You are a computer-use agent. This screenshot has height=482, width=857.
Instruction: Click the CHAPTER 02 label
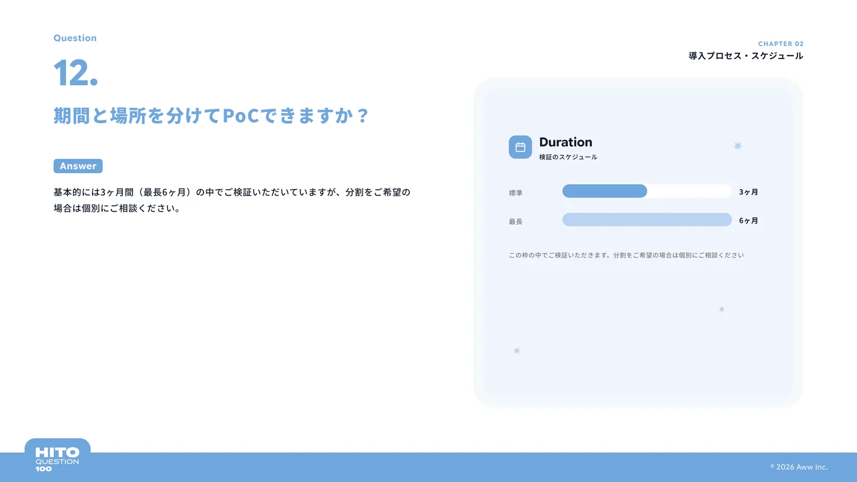tap(781, 44)
